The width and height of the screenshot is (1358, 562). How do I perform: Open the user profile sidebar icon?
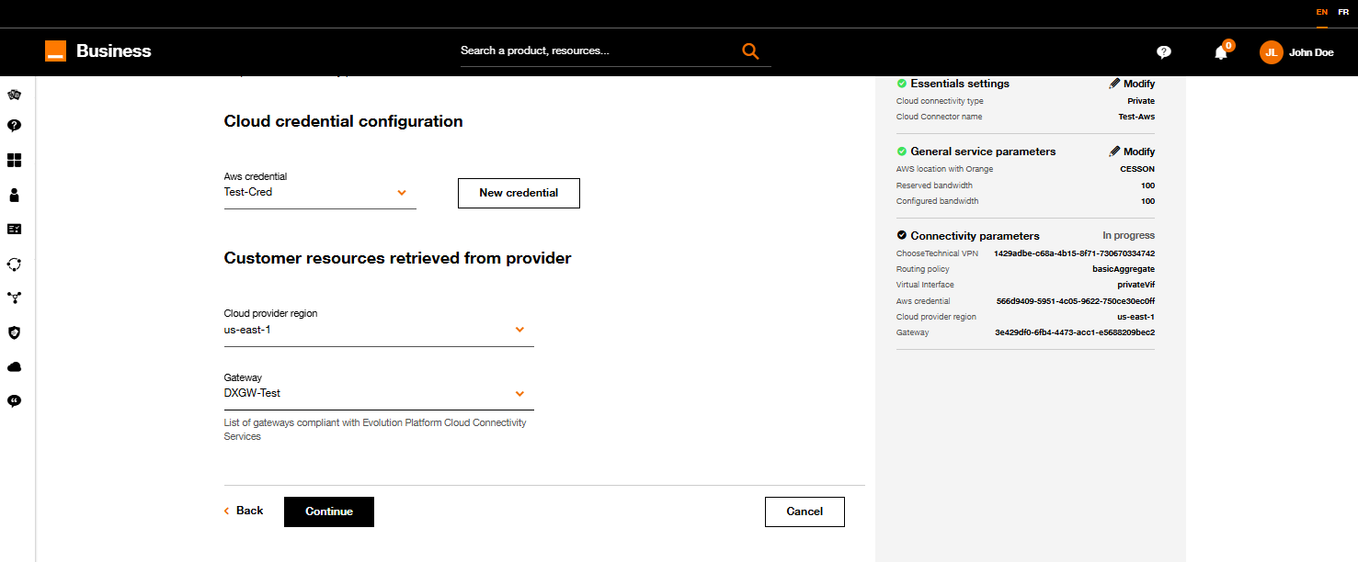[x=14, y=195]
